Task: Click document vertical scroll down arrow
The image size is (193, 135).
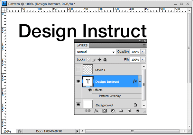Action: (189, 126)
